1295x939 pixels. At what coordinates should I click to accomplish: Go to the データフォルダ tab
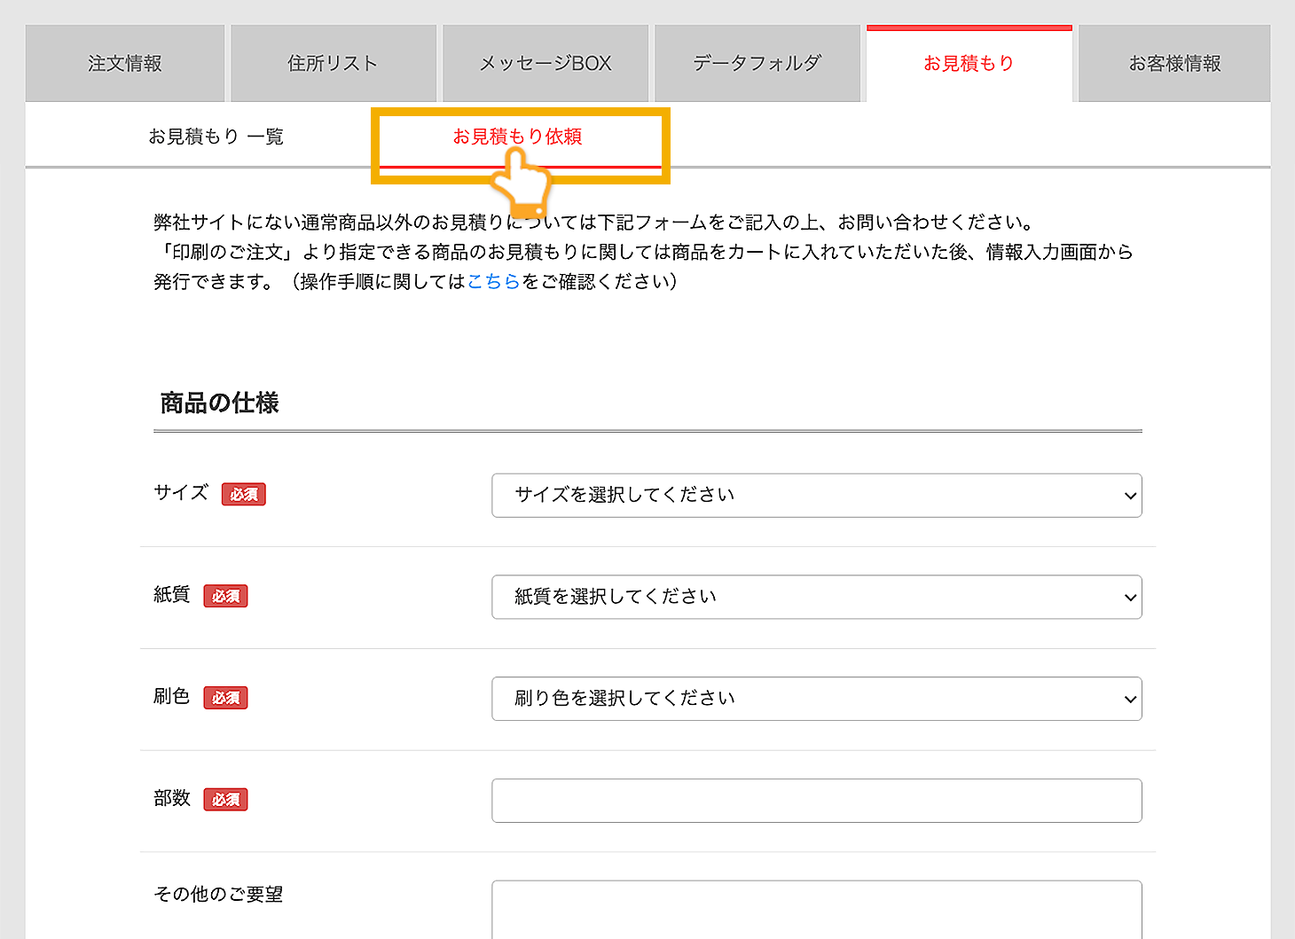757,64
